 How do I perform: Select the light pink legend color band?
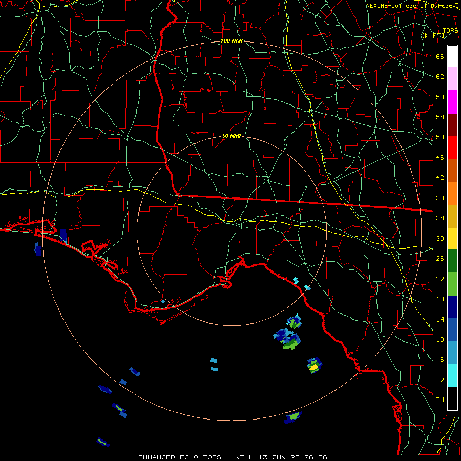click(452, 78)
